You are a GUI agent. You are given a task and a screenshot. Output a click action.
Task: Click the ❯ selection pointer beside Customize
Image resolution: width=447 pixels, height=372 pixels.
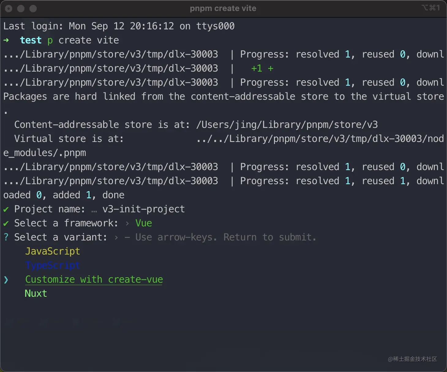coord(6,280)
